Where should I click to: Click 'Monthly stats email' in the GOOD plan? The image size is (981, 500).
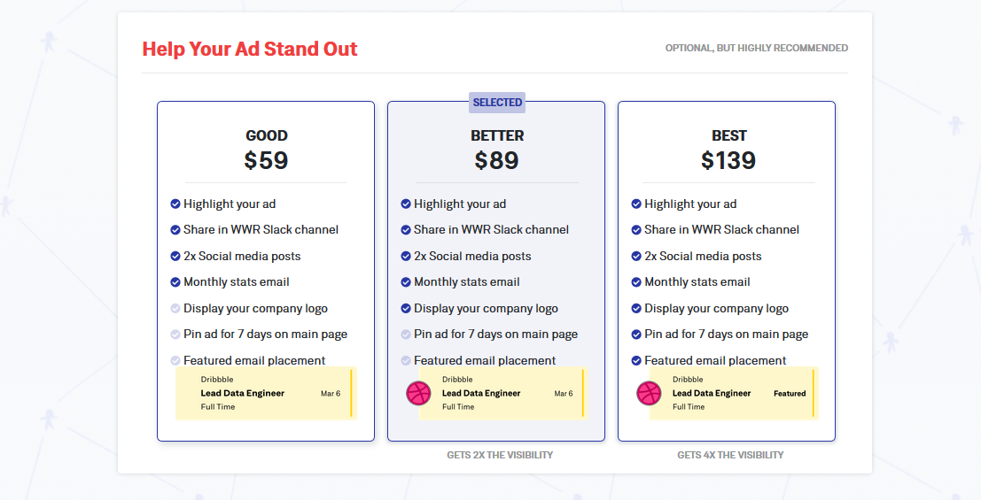(x=236, y=282)
